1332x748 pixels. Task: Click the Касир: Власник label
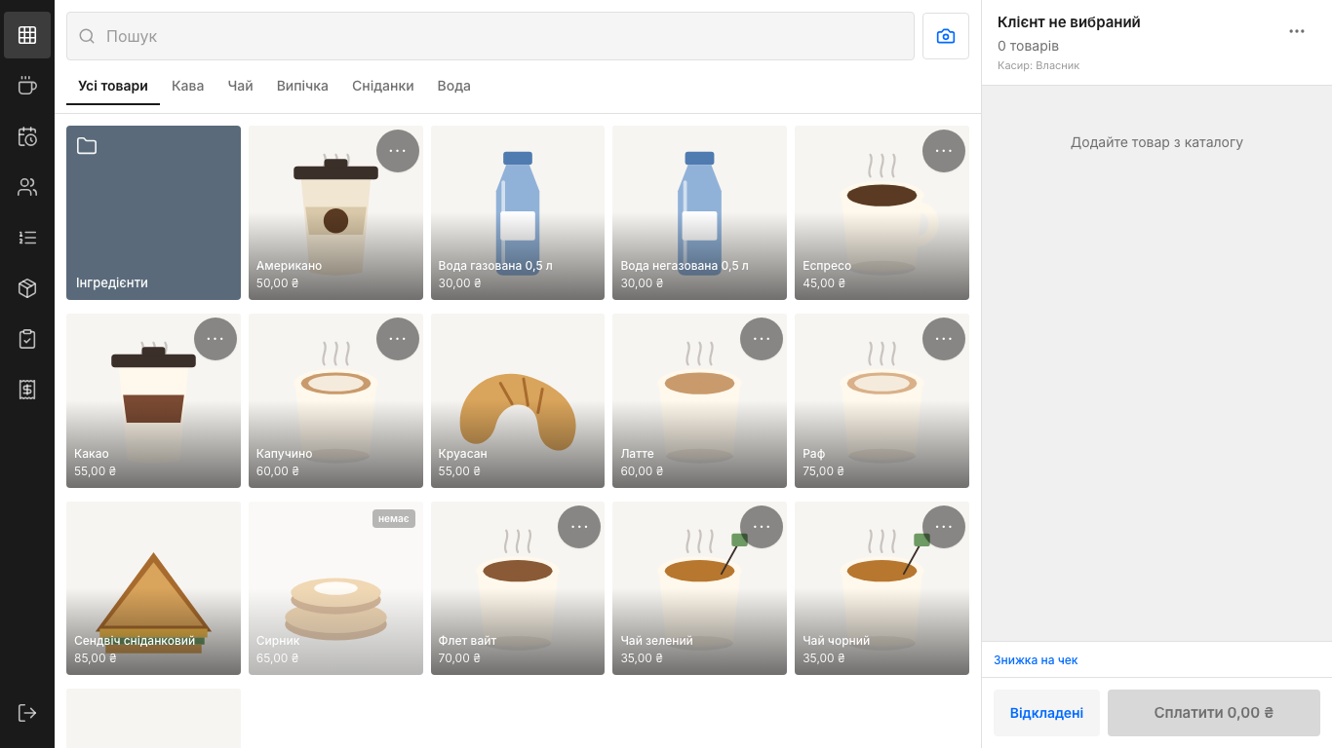point(1038,65)
